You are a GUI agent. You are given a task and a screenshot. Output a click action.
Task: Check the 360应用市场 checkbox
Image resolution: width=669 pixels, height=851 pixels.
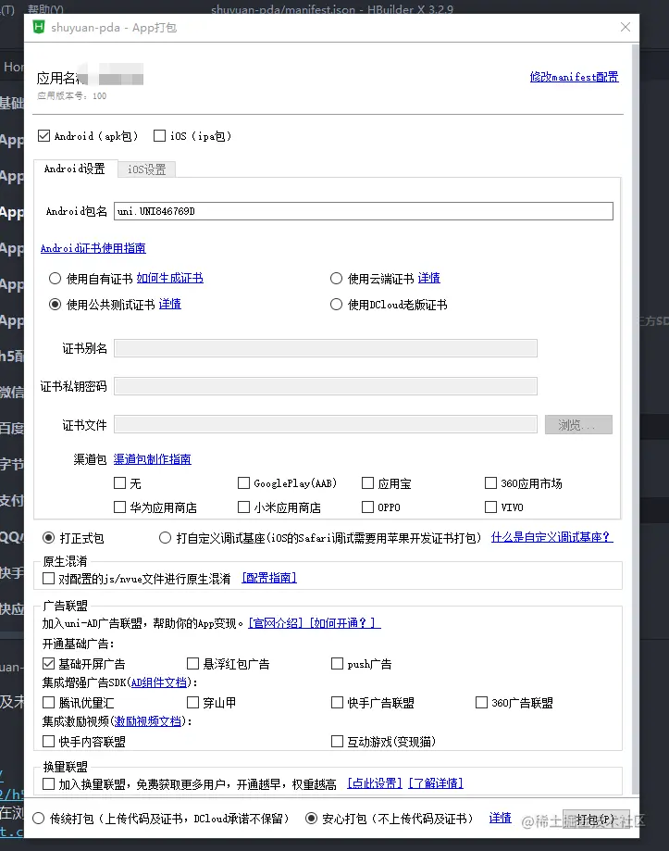(490, 482)
